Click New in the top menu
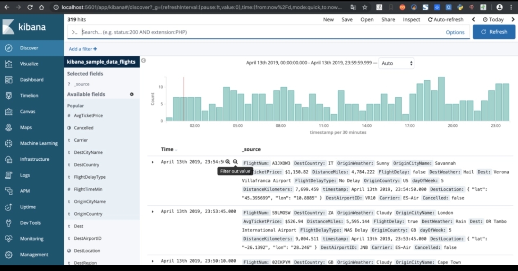This screenshot has width=518, height=271. click(x=328, y=19)
